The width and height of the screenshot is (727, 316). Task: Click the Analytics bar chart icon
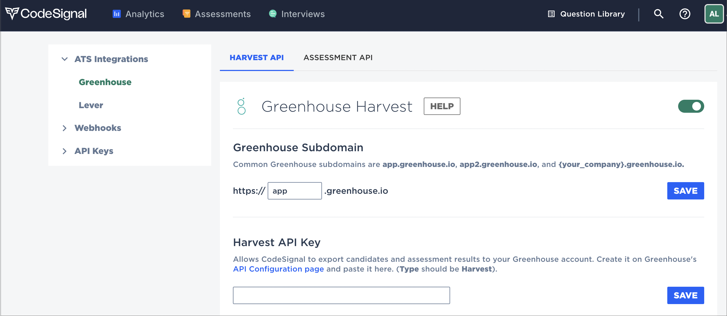pos(116,14)
